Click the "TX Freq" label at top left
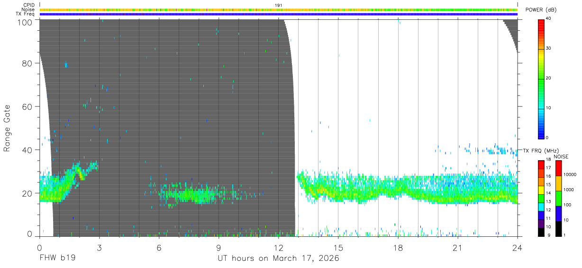 pyautogui.click(x=26, y=14)
